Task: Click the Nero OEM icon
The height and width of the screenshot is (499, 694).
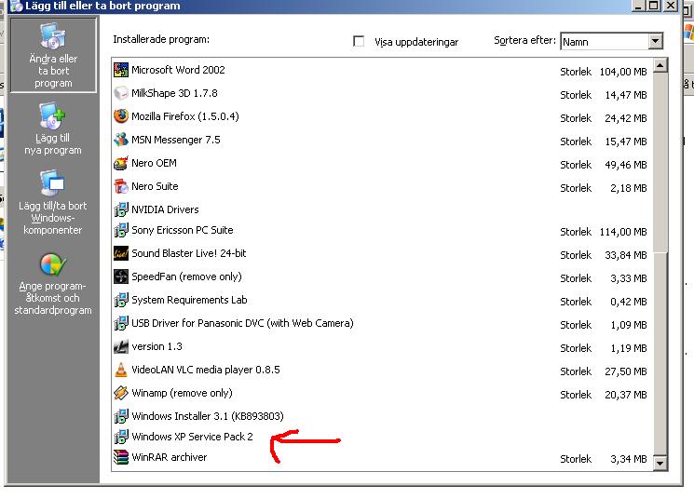Action: [x=121, y=163]
